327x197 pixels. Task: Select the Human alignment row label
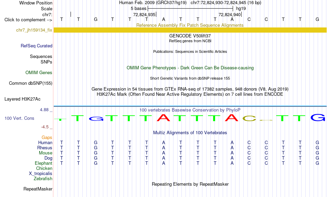pyautogui.click(x=45, y=143)
